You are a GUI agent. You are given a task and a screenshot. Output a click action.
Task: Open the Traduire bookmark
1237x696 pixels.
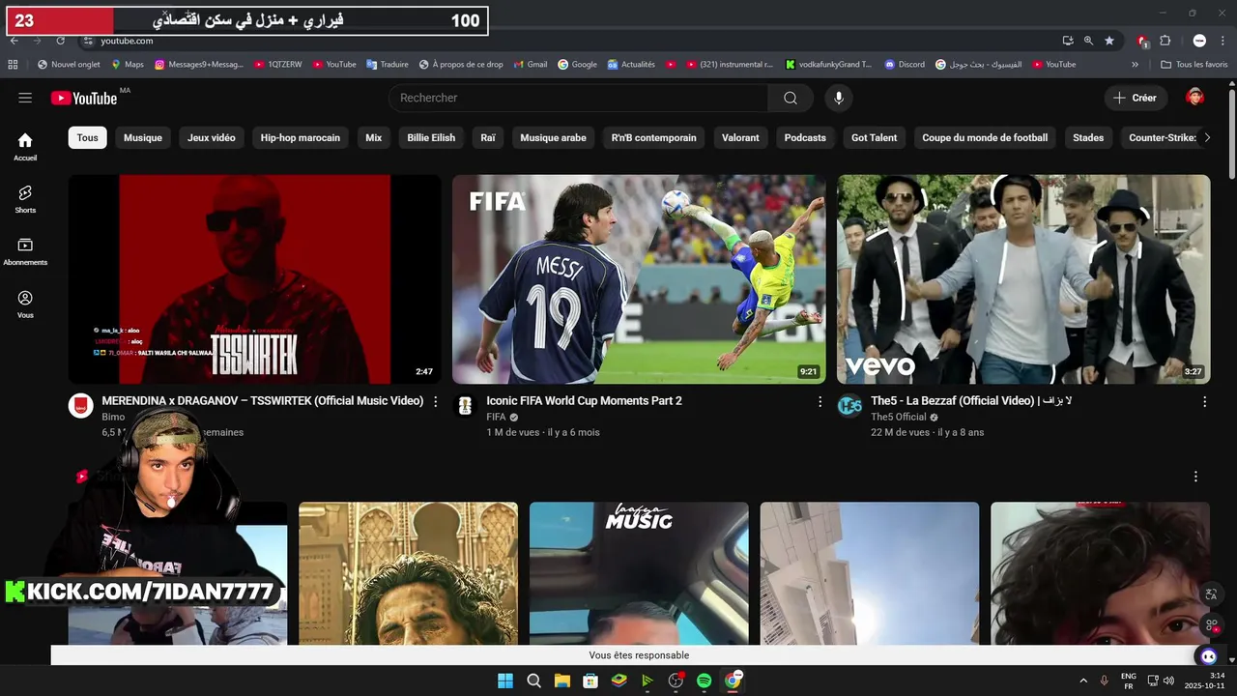387,65
